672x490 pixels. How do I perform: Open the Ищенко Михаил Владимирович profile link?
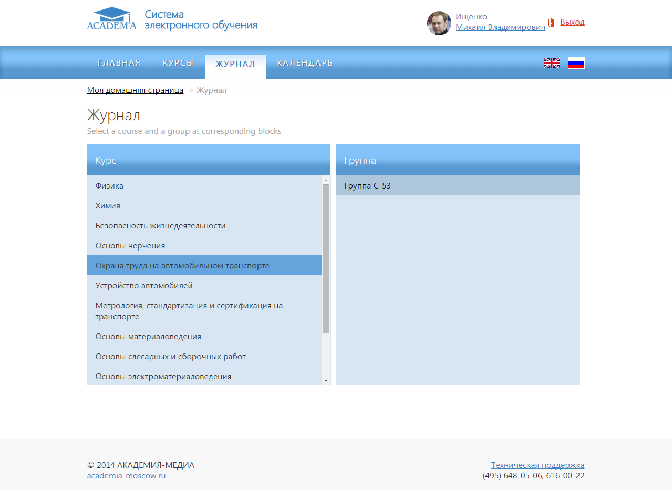click(x=500, y=22)
